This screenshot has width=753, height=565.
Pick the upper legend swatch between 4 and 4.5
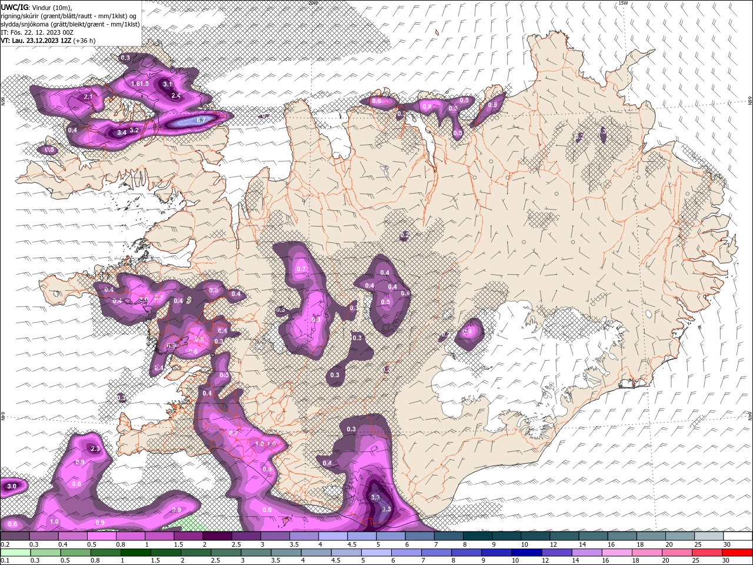tap(333, 536)
